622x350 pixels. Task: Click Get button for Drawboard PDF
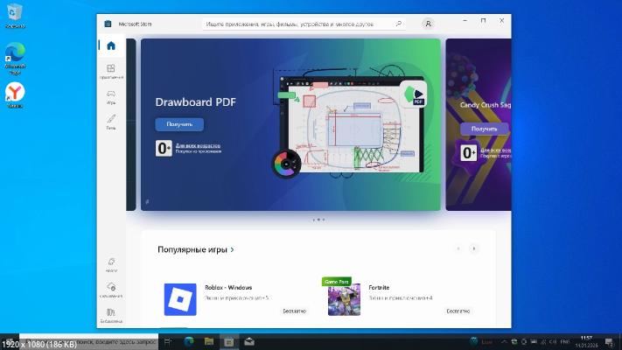pos(179,124)
